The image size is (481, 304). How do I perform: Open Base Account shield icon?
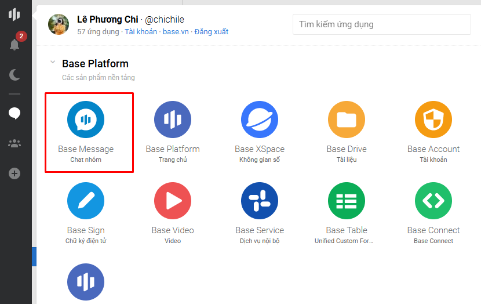(x=433, y=120)
